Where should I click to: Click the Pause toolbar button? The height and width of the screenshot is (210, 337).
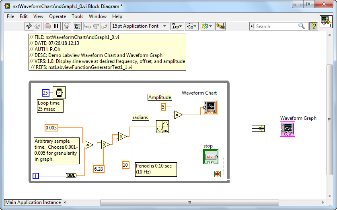point(56,26)
